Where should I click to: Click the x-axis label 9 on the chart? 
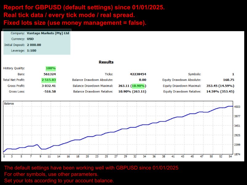(40, 156)
